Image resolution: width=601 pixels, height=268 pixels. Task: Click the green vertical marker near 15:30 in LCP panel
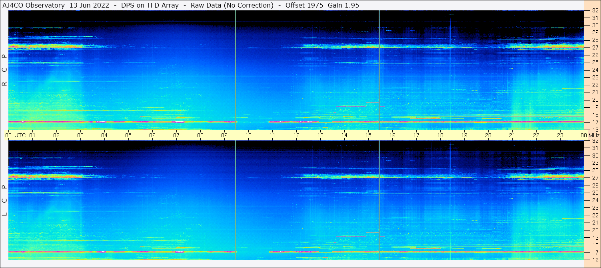point(379,200)
